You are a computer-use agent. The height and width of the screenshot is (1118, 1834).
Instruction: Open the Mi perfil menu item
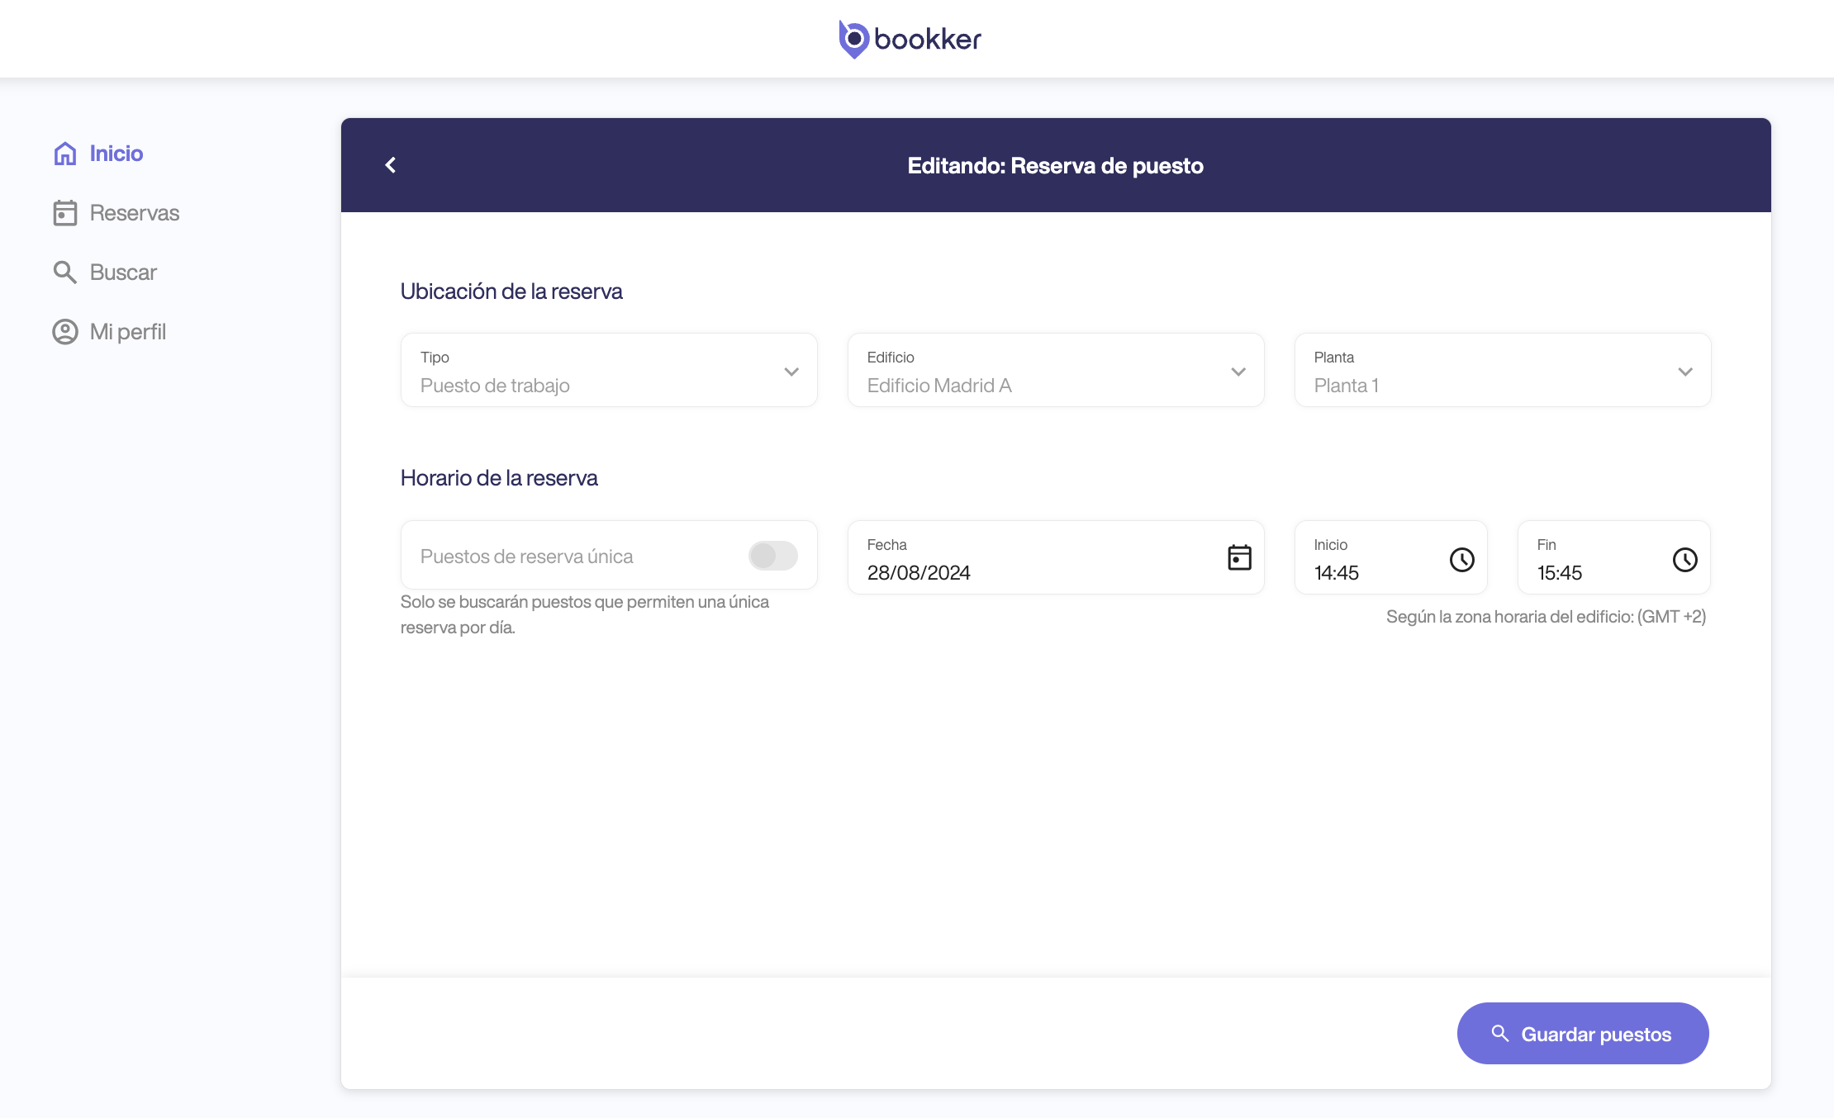point(128,332)
